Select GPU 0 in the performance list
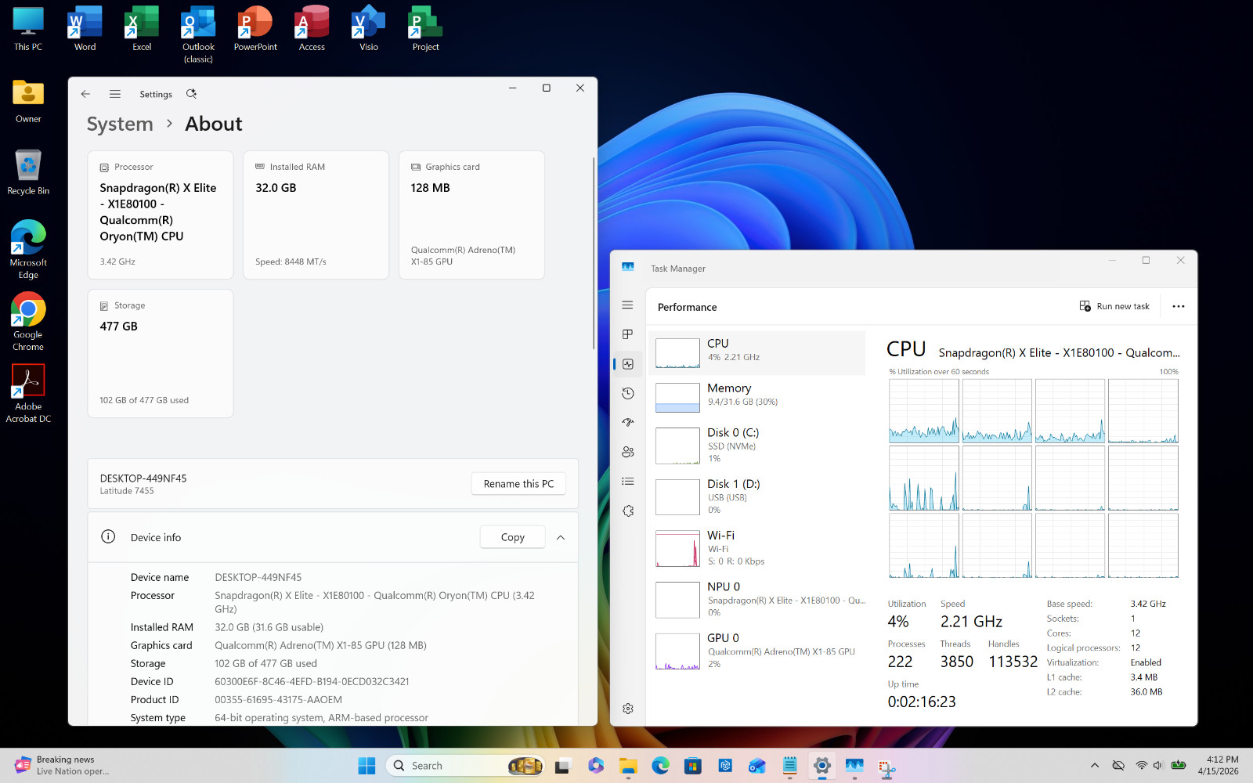 click(x=756, y=651)
